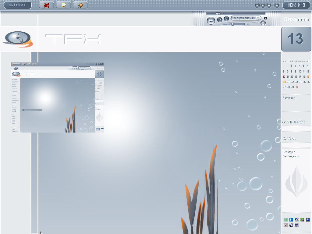Click the green flame tray icon

click(286, 220)
